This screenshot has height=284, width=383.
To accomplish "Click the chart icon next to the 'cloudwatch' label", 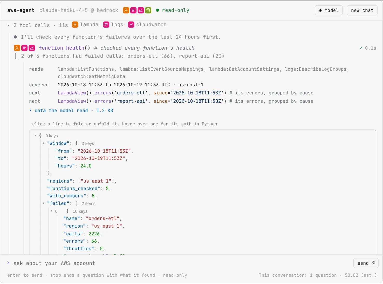I will click(x=131, y=25).
